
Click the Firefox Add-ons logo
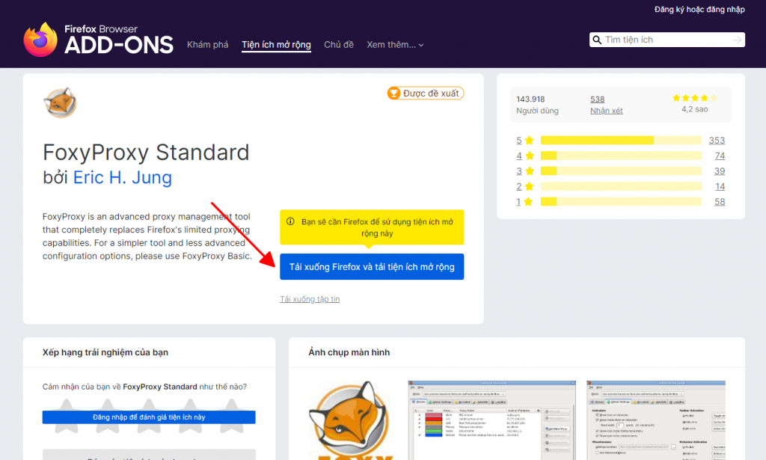coord(98,40)
